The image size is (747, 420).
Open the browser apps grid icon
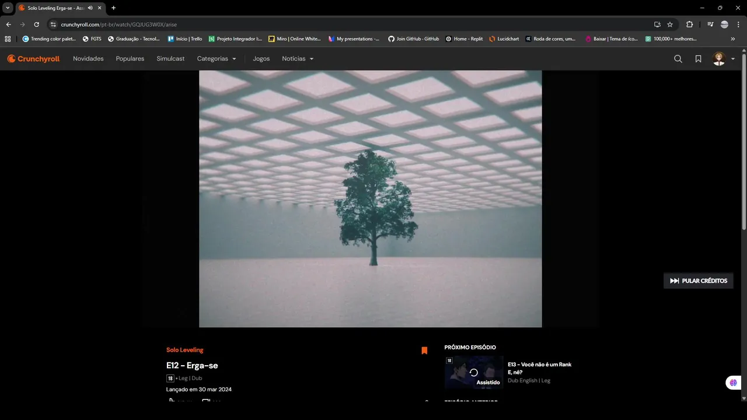[x=8, y=38]
